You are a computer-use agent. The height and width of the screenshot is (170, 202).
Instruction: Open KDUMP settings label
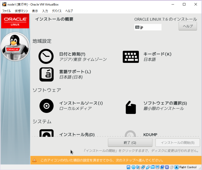click(x=150, y=135)
